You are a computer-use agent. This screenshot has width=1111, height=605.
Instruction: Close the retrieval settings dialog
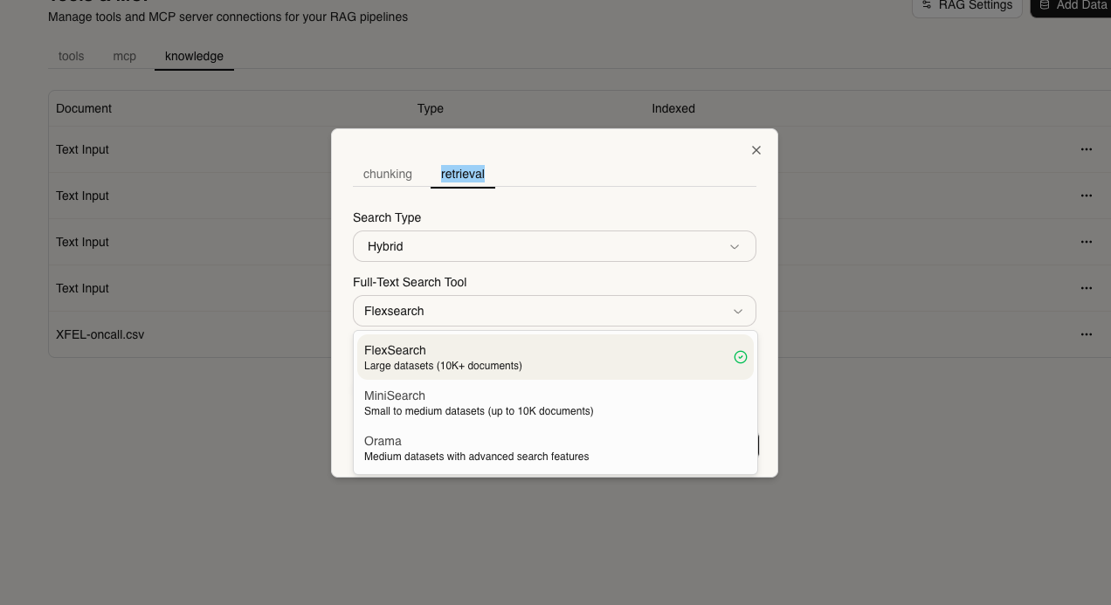point(756,149)
